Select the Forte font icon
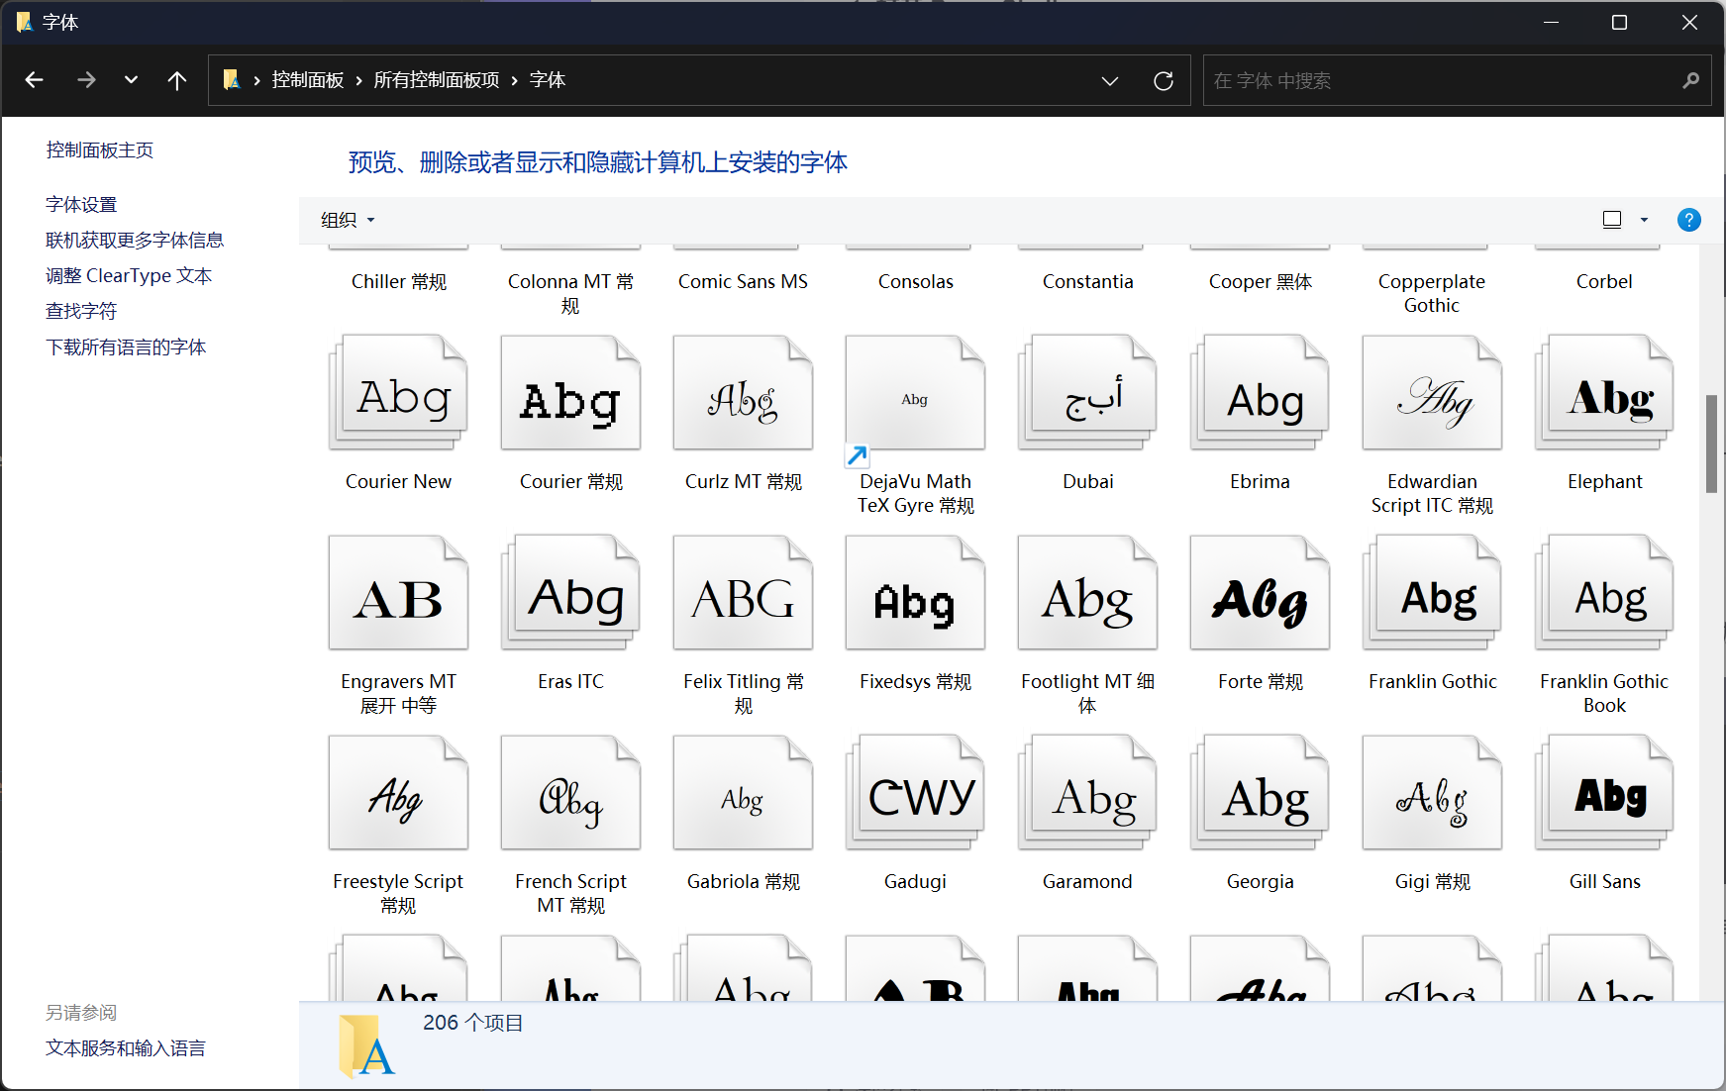Image resolution: width=1726 pixels, height=1091 pixels. (1260, 594)
